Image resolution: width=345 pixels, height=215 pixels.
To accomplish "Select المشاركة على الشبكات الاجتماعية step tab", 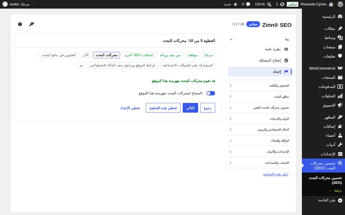I will [x=188, y=65].
